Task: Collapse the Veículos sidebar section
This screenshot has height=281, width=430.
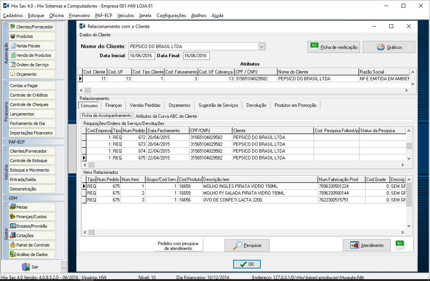Action: click(6, 149)
